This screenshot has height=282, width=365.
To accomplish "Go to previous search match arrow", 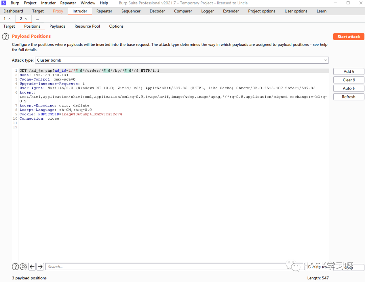I will [x=32, y=267].
